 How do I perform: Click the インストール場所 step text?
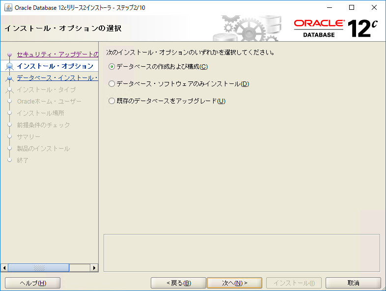40,113
